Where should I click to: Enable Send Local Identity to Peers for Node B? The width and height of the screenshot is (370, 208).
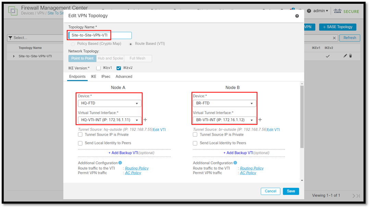coord(195,143)
